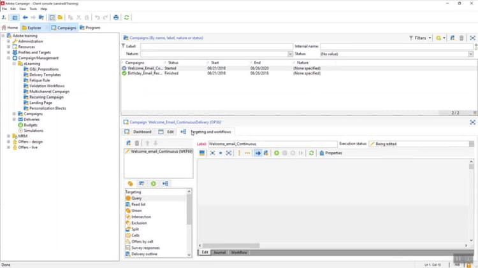Expand the Deliveries tree node
The height and width of the screenshot is (268, 478).
pyautogui.click(x=14, y=120)
